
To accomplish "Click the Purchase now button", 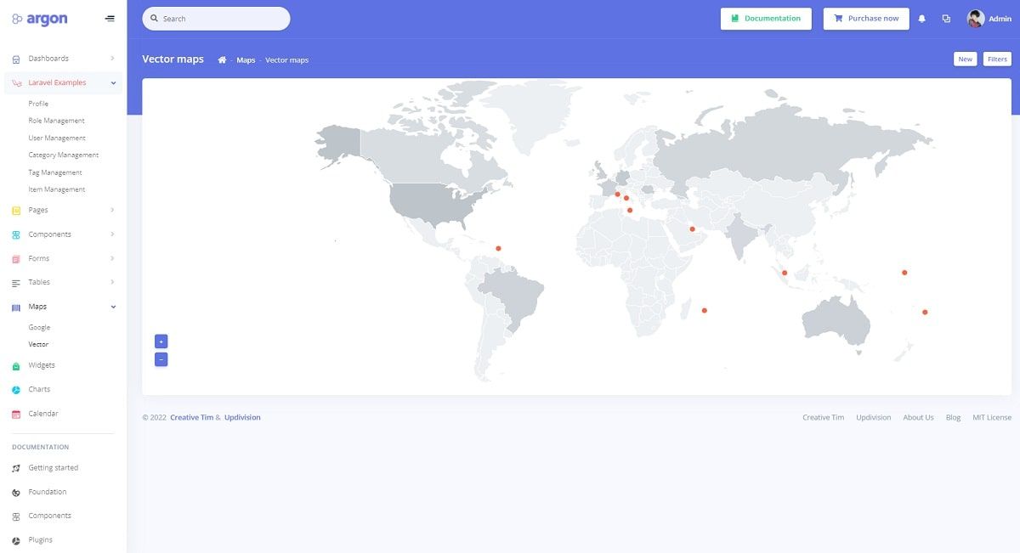I will click(x=865, y=18).
